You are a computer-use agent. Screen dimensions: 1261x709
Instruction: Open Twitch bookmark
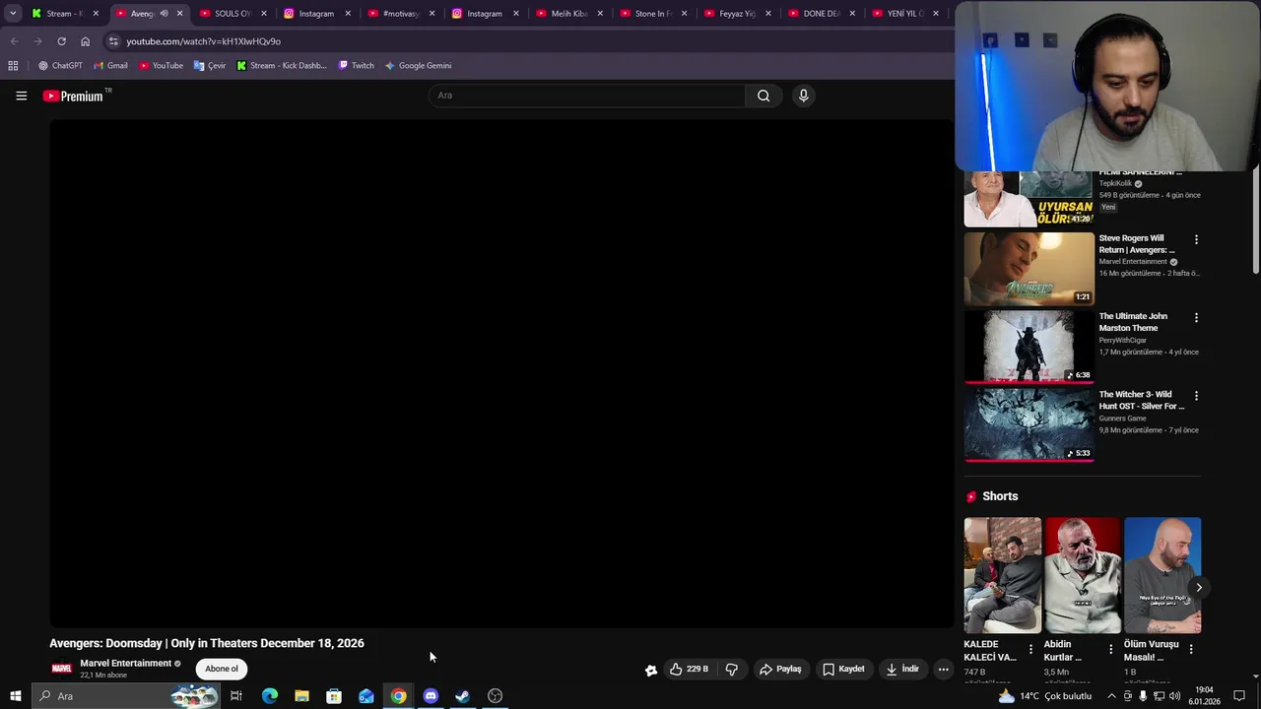click(356, 66)
